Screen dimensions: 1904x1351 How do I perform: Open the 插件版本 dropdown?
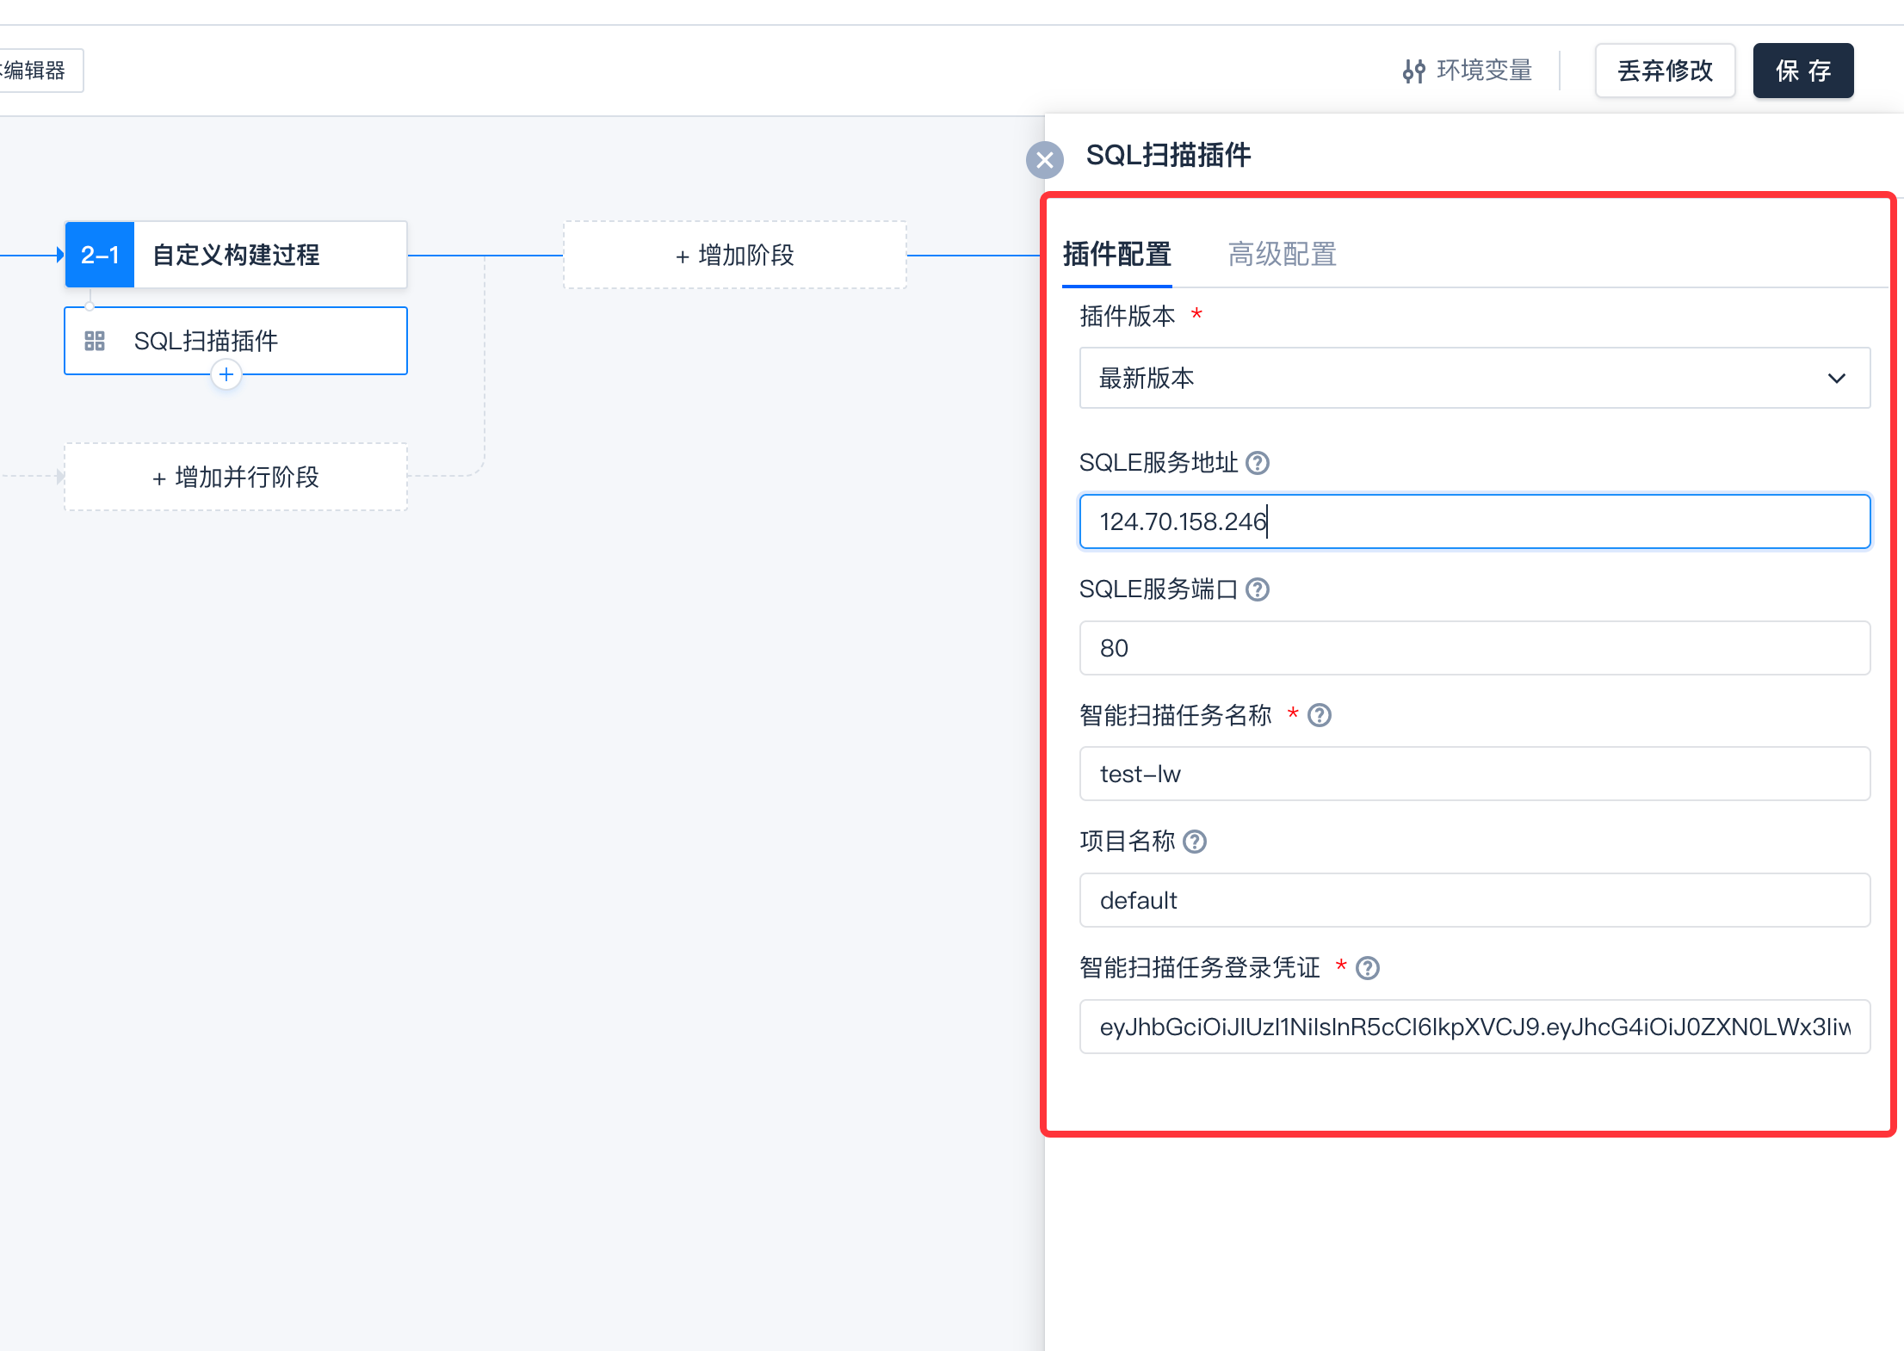coord(1474,378)
